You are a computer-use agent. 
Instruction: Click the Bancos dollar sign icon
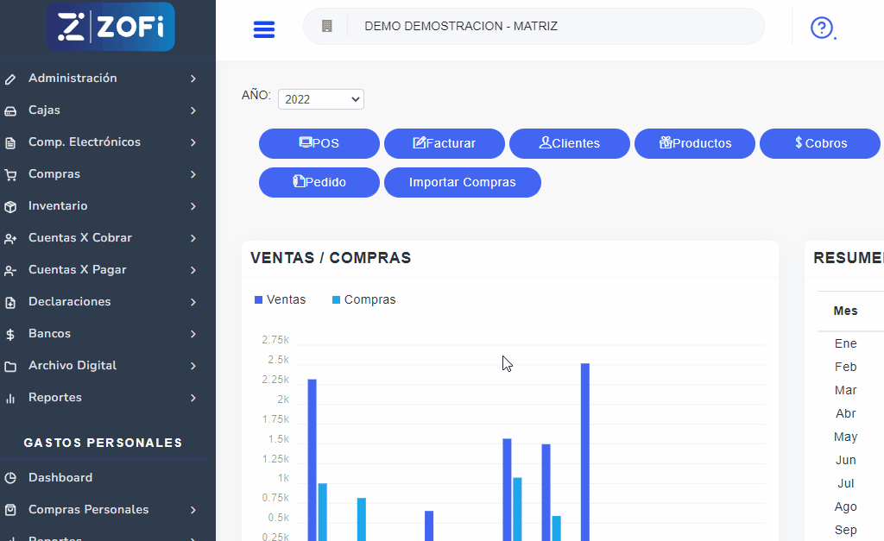point(10,335)
